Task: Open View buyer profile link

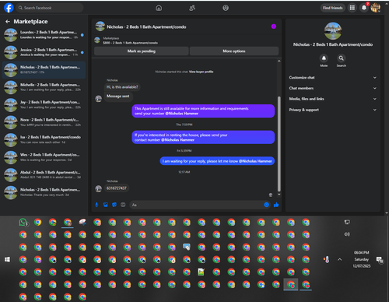Action: pos(202,72)
